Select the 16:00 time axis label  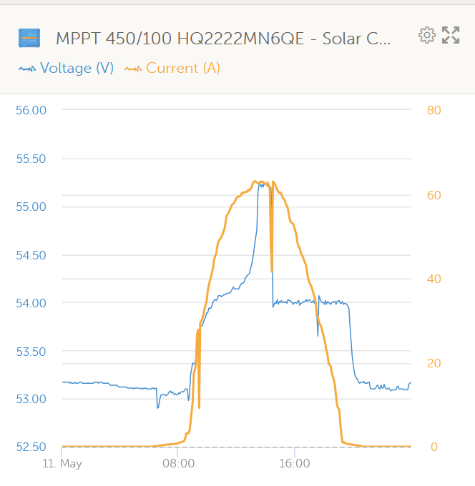(x=294, y=464)
